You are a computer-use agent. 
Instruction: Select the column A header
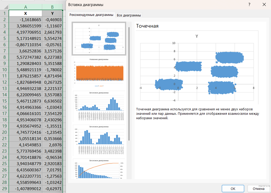click(26, 7)
